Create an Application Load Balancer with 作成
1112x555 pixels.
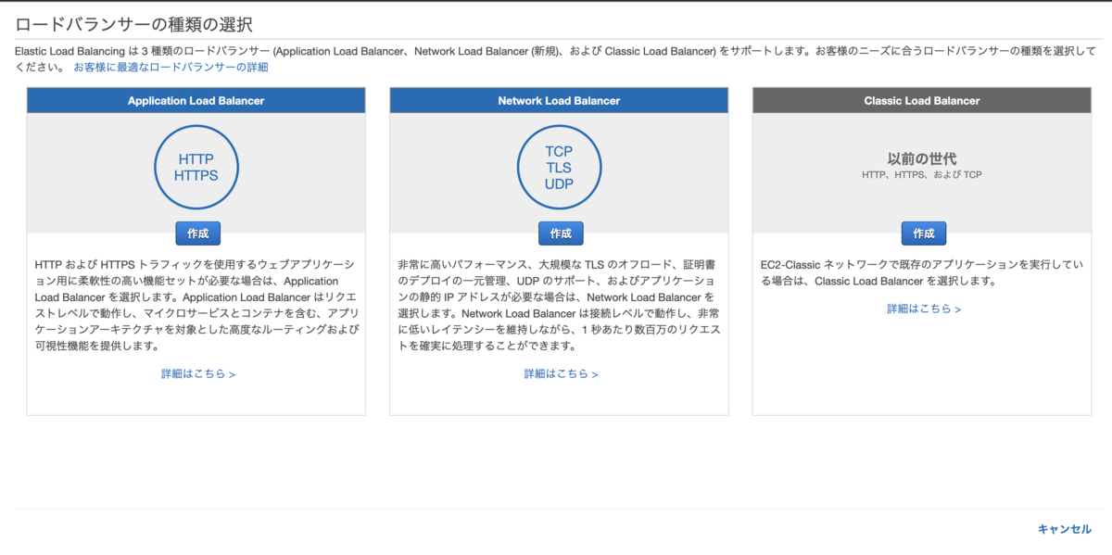(197, 233)
